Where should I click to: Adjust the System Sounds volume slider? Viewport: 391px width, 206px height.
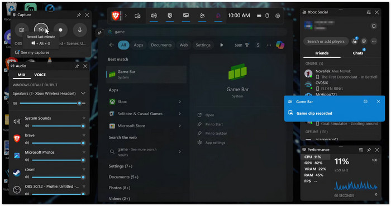click(x=59, y=126)
